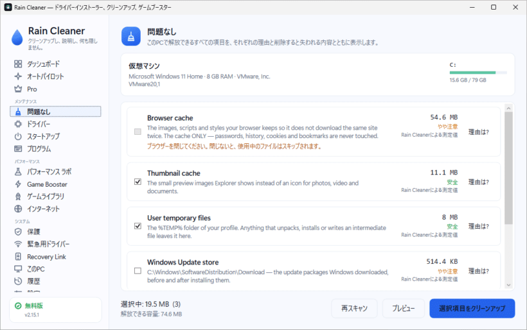The height and width of the screenshot is (330, 527).
Task: Click the This PC monitor icon
Action: (x=18, y=269)
